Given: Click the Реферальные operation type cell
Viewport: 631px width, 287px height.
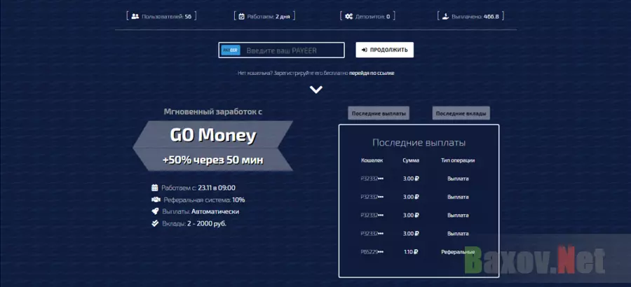Looking at the screenshot, I should [x=458, y=252].
